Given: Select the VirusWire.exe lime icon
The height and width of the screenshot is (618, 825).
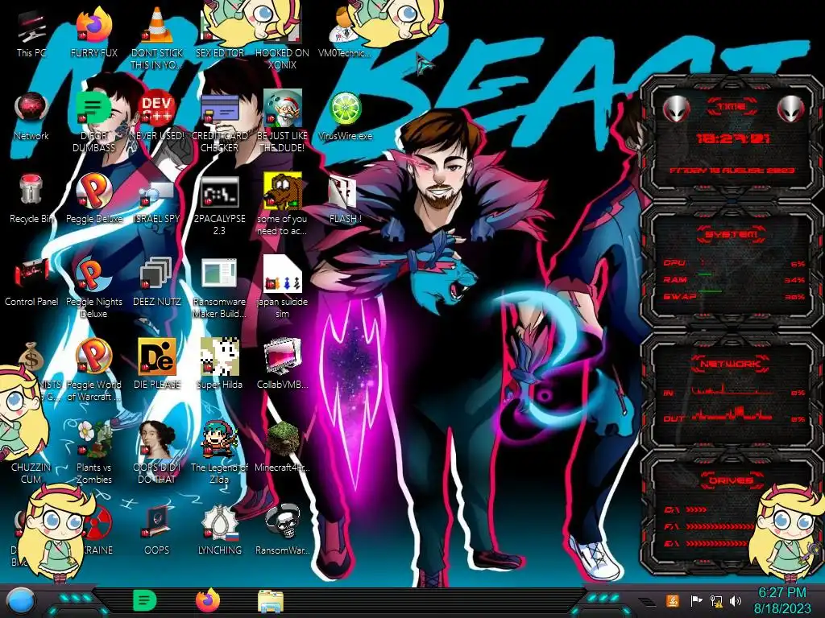Looking at the screenshot, I should [345, 116].
